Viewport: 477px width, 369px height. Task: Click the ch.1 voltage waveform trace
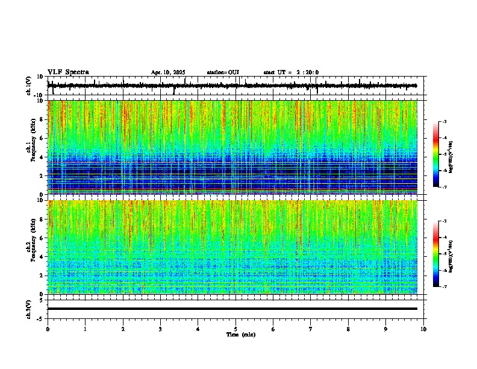232,86
